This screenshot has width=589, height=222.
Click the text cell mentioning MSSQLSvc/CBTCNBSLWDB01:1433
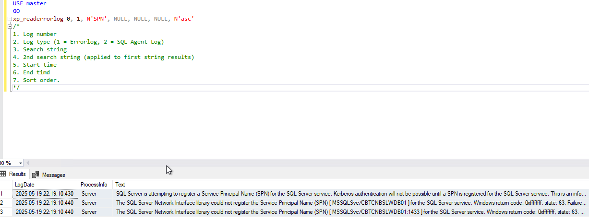pyautogui.click(x=351, y=212)
